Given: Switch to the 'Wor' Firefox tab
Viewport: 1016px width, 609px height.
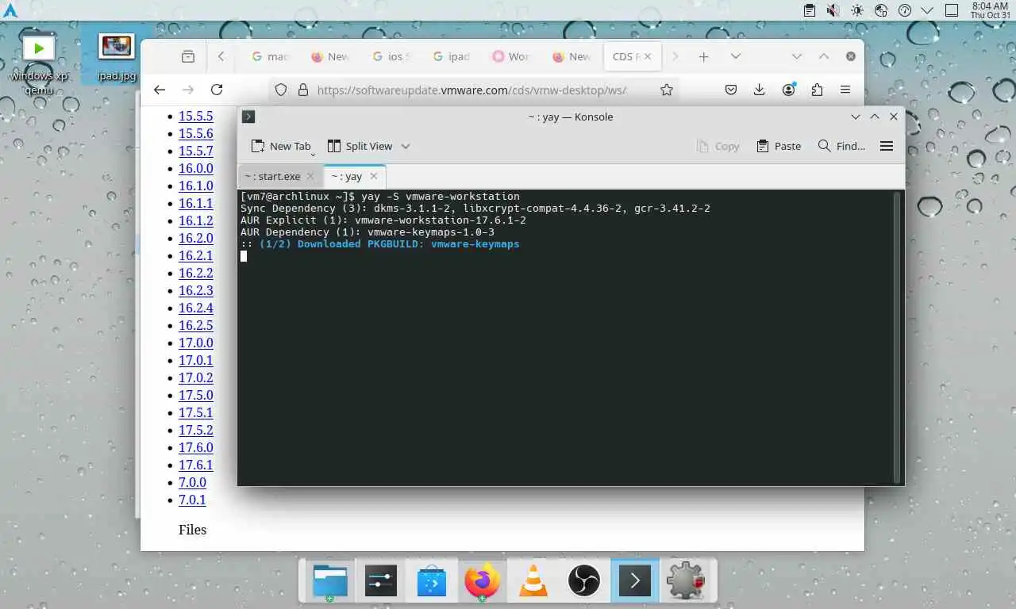Looking at the screenshot, I should tap(512, 56).
